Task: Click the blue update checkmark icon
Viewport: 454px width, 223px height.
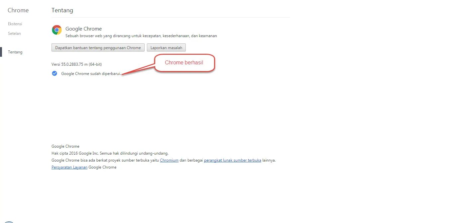Action: 55,73
